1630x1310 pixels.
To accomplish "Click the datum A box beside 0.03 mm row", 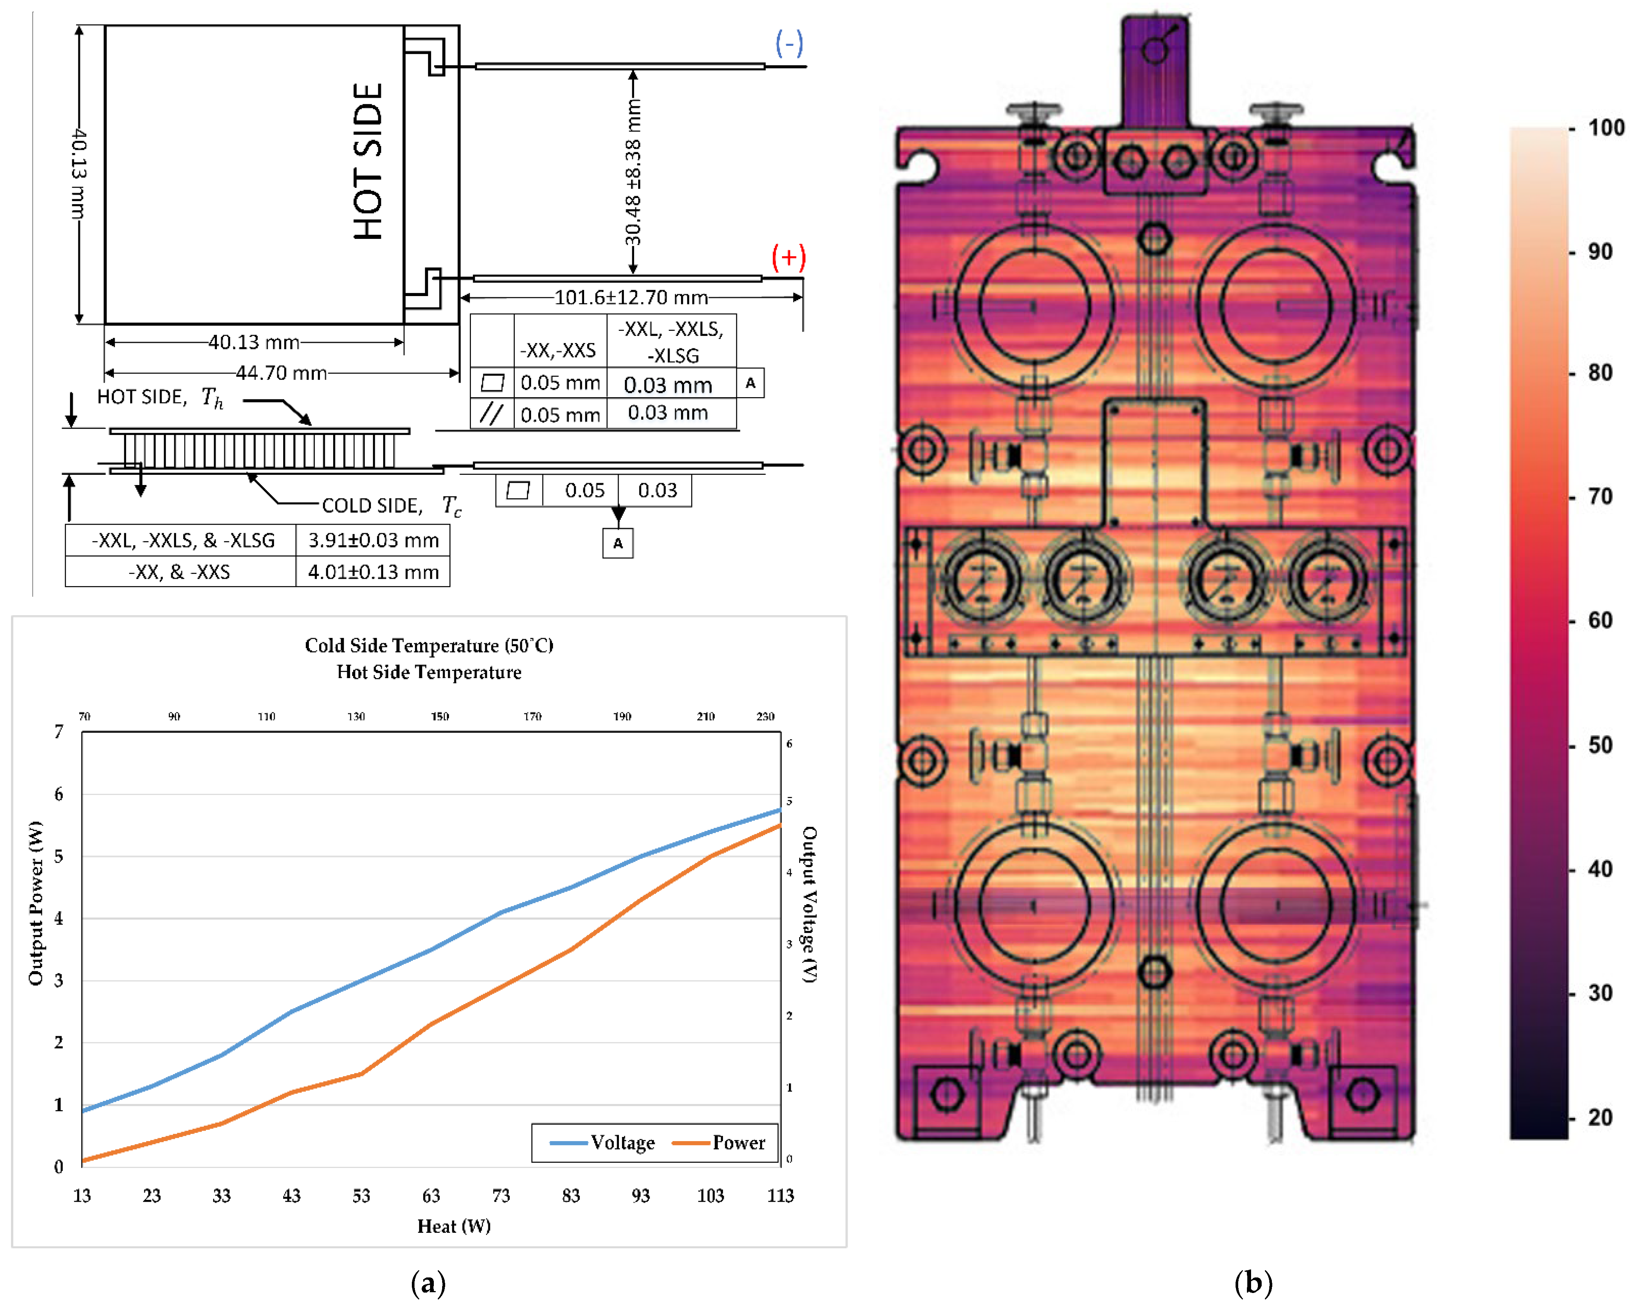I will tap(750, 383).
